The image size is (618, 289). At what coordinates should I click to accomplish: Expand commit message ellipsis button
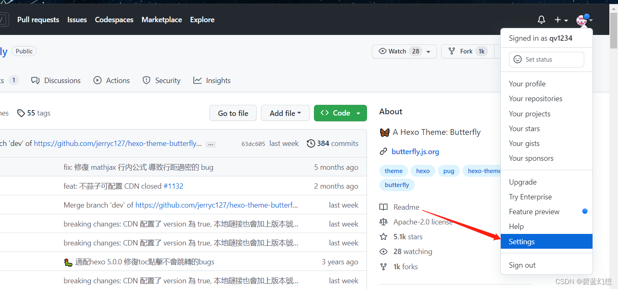(211, 144)
